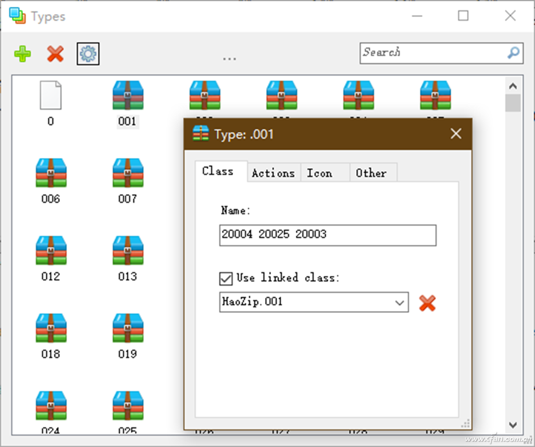Click the scrollbar thumb in types list
This screenshot has height=447, width=535.
click(x=513, y=103)
